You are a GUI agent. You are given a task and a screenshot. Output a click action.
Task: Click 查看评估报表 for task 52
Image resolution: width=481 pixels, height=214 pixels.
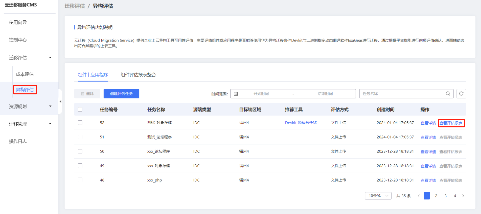451,123
